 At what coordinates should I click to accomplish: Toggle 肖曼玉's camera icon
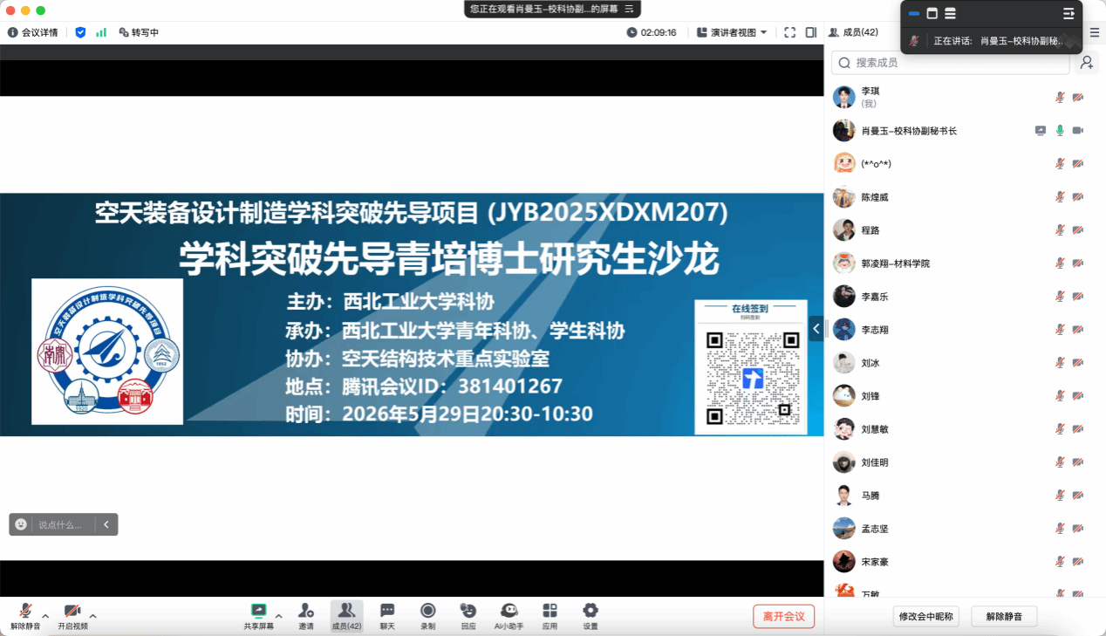[x=1078, y=131]
